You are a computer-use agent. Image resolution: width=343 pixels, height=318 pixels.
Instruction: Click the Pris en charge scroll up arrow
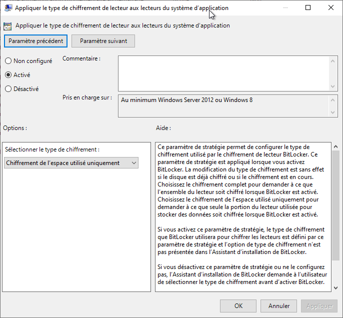point(332,100)
